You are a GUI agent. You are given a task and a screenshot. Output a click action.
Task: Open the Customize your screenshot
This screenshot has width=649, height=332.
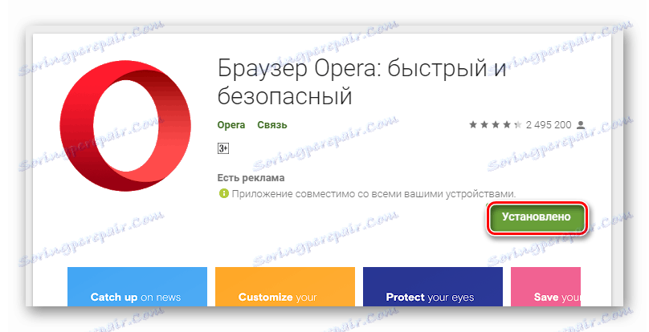click(x=285, y=286)
